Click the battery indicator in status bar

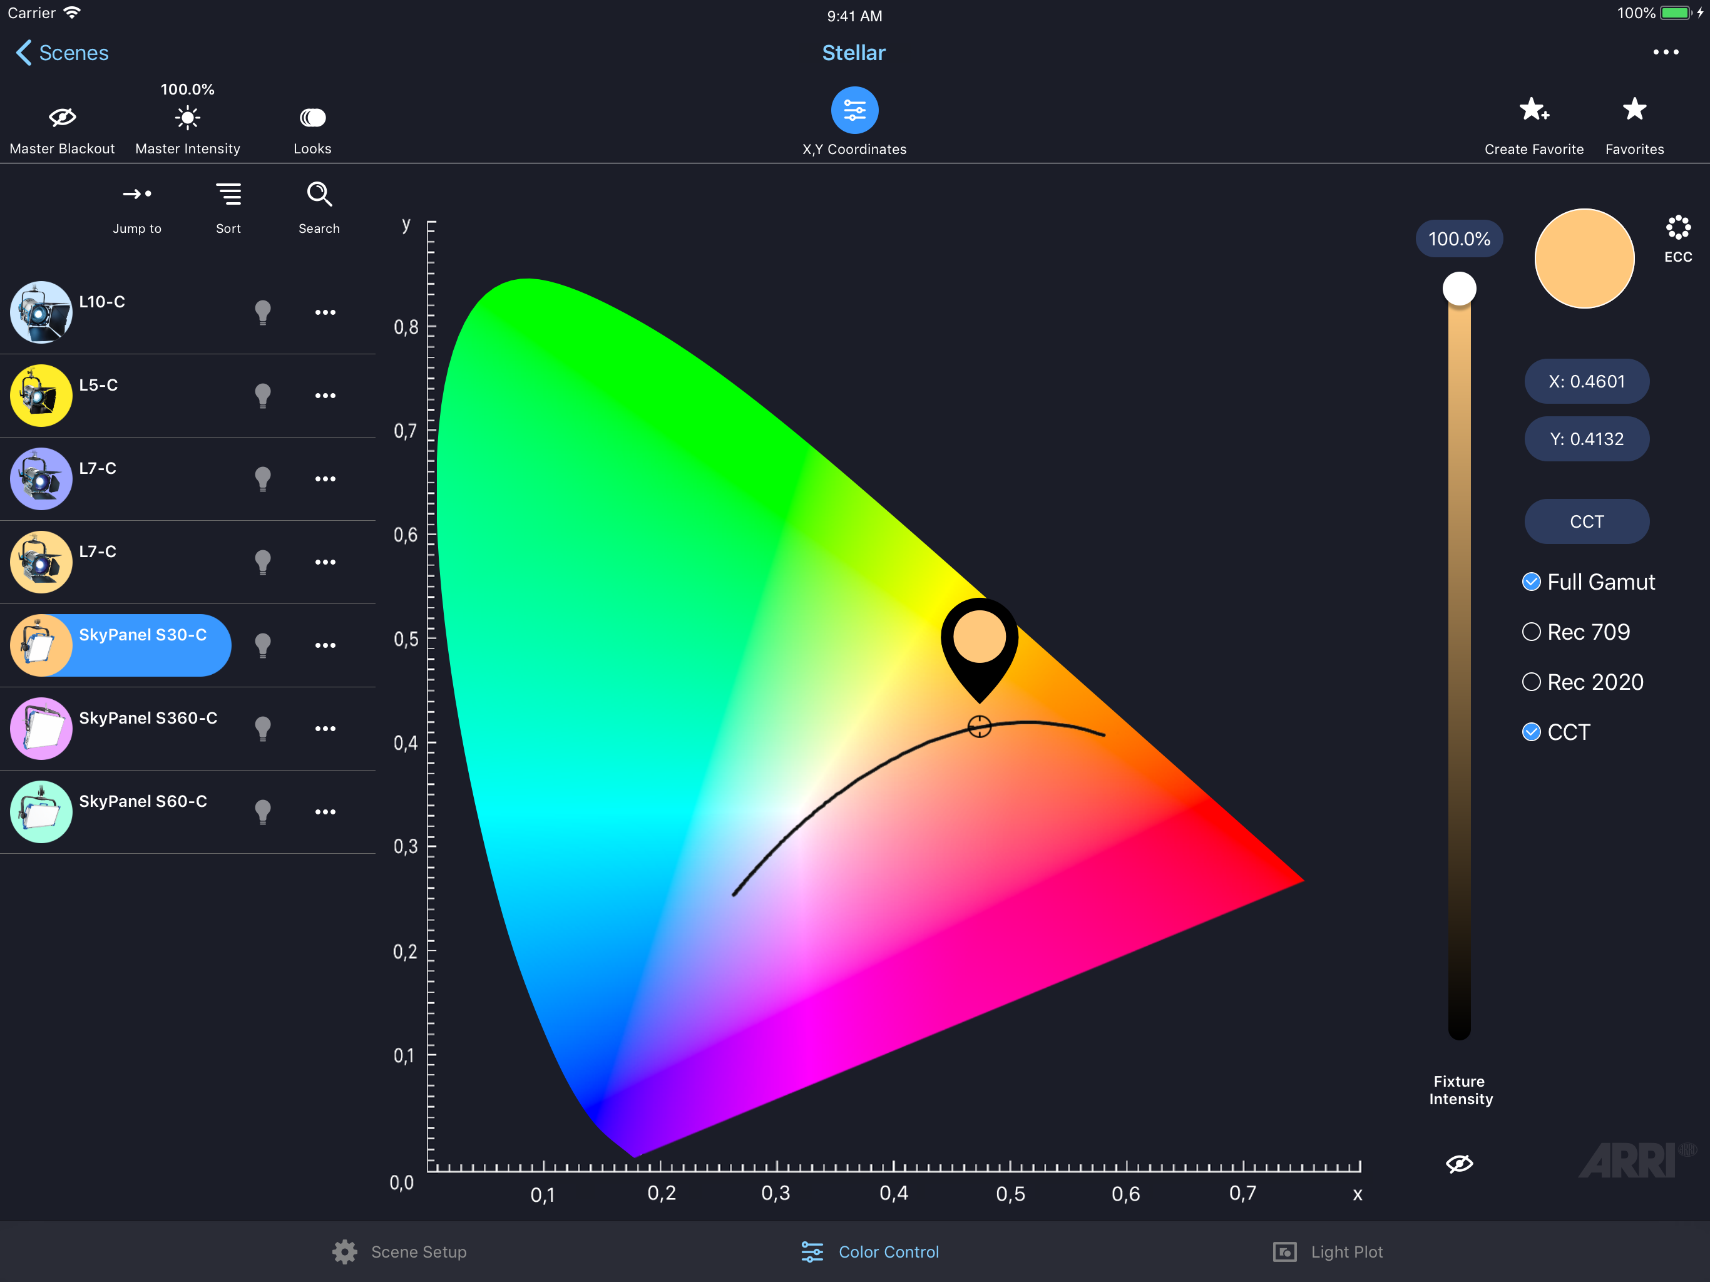(x=1677, y=13)
